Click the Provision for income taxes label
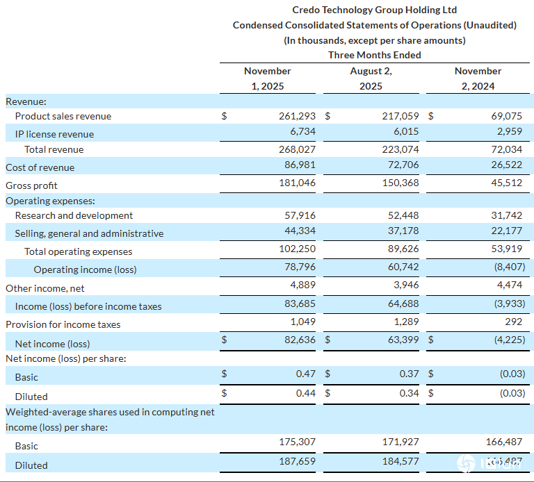 pyautogui.click(x=63, y=324)
